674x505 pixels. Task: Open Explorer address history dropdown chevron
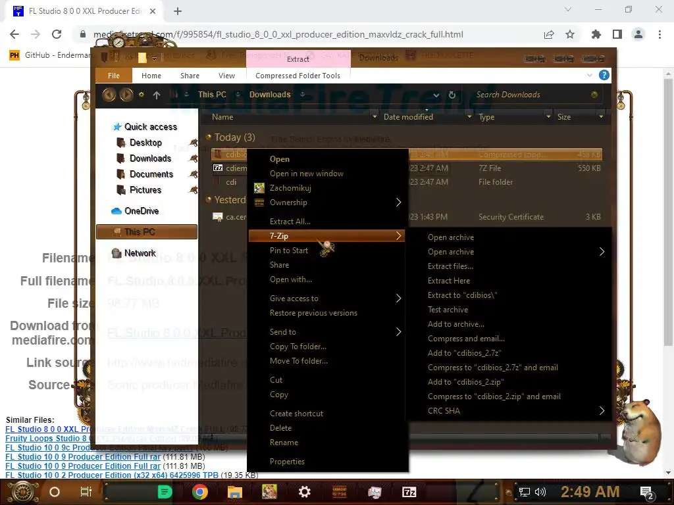pos(436,95)
